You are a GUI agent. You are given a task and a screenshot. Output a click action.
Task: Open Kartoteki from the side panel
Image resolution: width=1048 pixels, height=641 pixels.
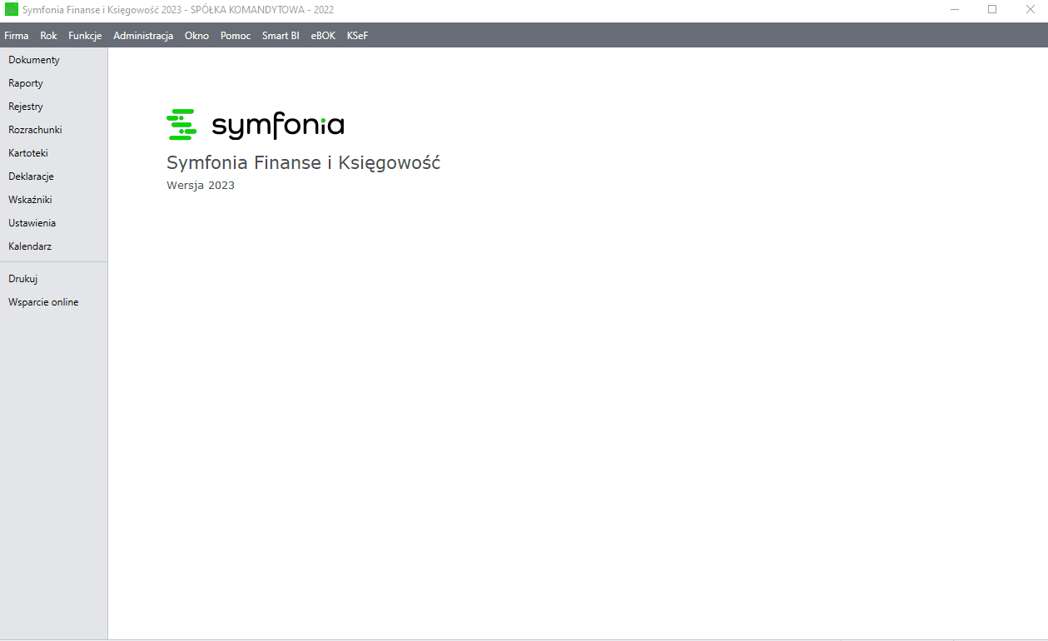[28, 153]
